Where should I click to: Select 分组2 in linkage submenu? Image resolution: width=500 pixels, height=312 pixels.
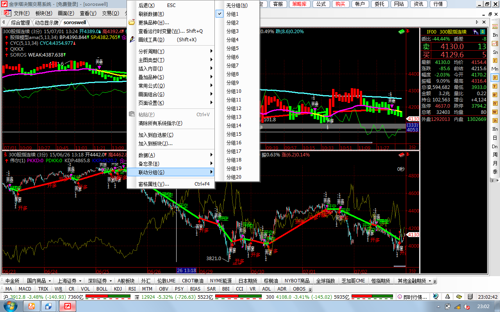(237, 23)
